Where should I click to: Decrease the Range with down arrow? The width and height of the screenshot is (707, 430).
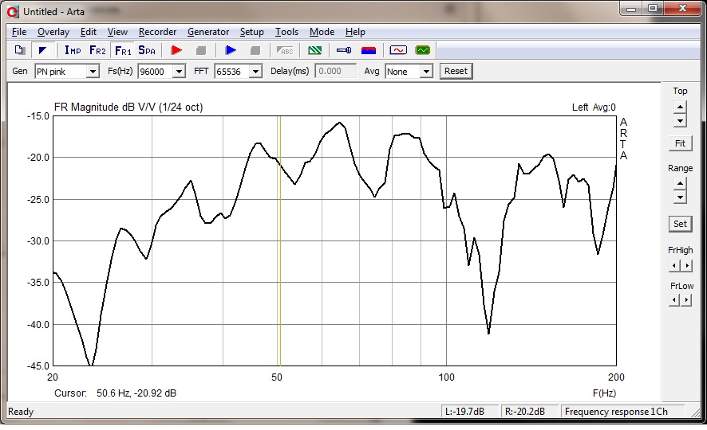tap(680, 197)
